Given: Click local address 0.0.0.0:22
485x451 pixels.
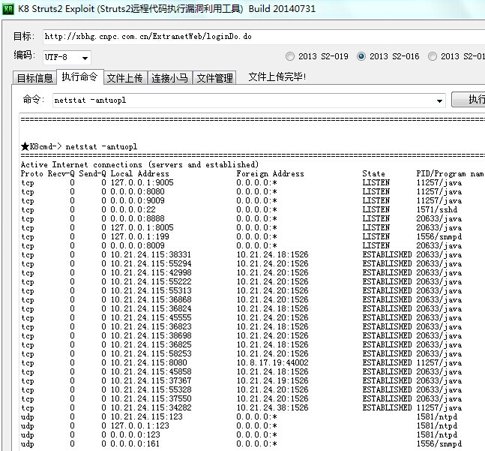Looking at the screenshot, I should pyautogui.click(x=133, y=209).
